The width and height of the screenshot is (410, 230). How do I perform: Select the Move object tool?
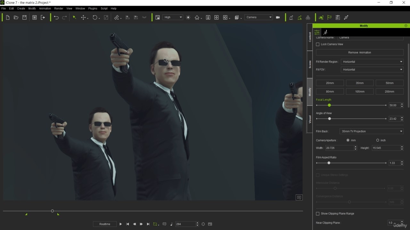[83, 18]
